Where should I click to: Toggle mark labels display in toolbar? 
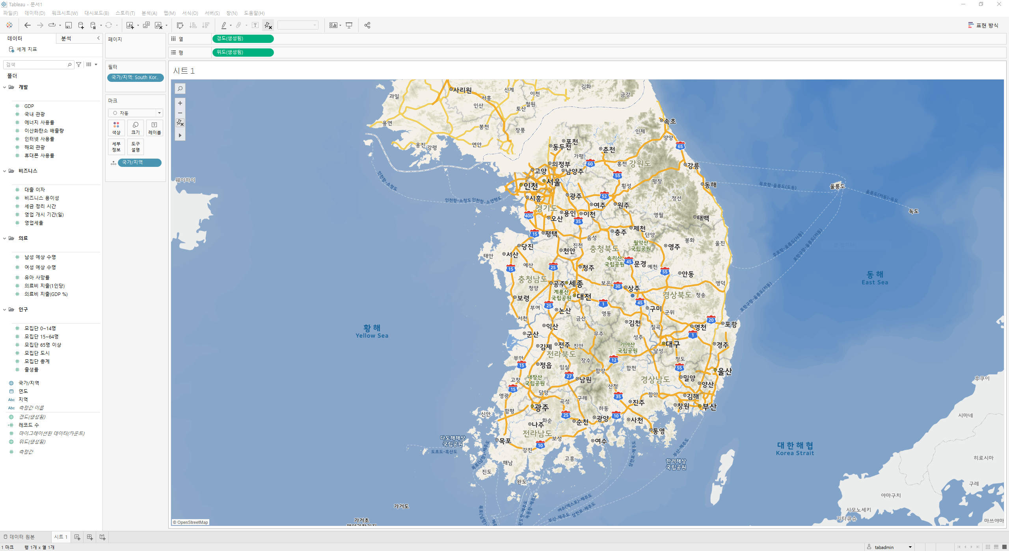255,26
